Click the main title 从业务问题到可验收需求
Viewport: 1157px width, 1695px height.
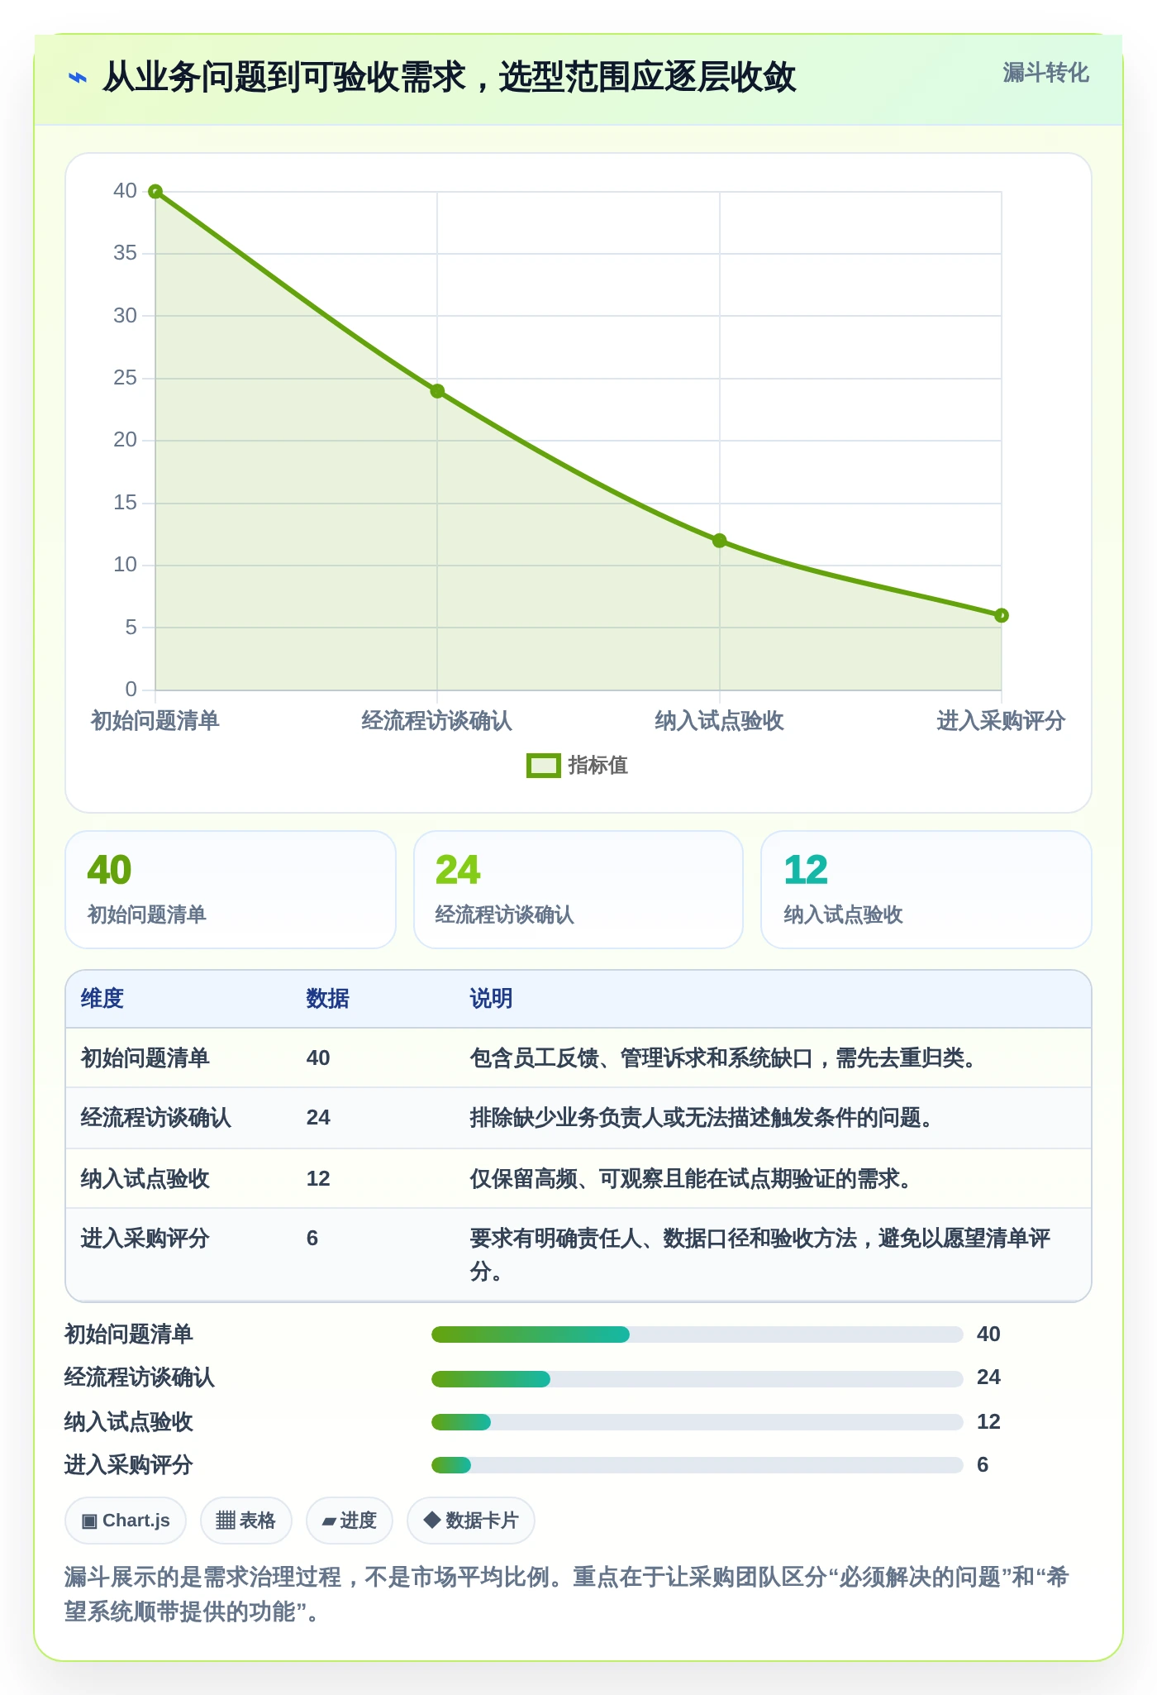[450, 78]
